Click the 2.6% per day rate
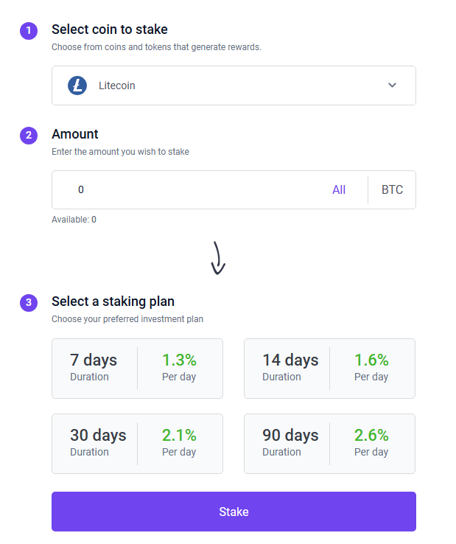 point(371,436)
